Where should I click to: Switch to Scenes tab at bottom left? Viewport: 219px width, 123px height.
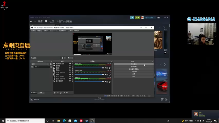click(x=41, y=93)
